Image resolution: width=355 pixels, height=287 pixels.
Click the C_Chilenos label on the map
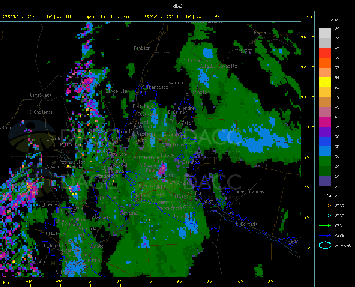pos(41,112)
